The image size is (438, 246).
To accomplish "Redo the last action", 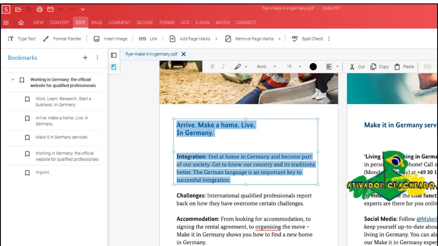I will tap(72, 9).
